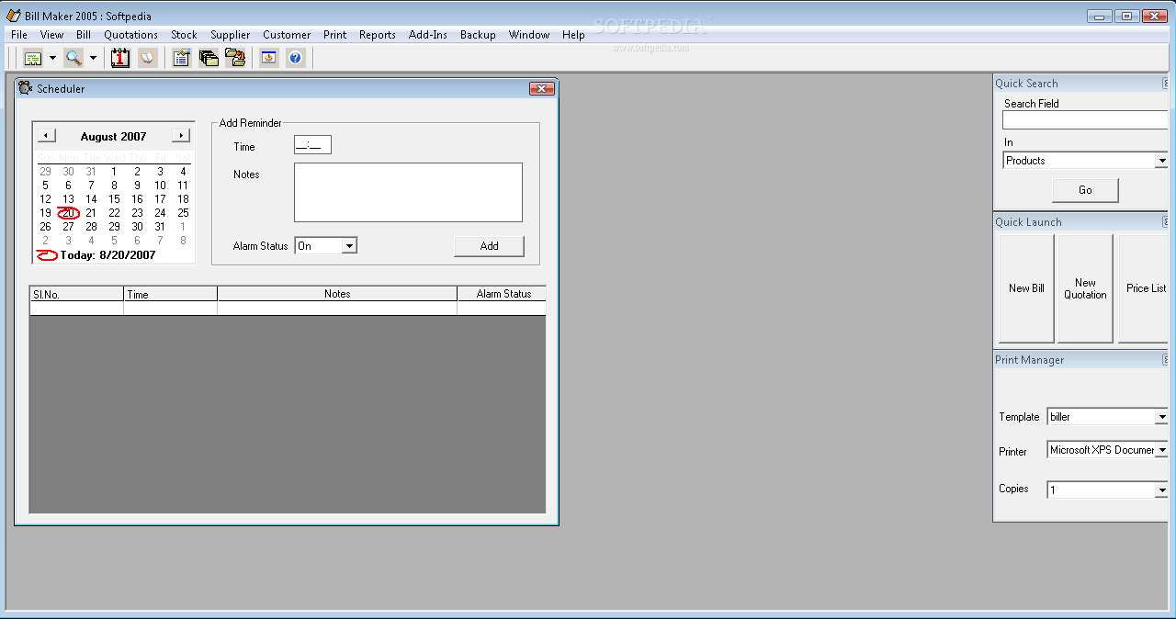Screen dimensions: 1176x619
Task: Click the Notes column header in table
Action: click(337, 294)
